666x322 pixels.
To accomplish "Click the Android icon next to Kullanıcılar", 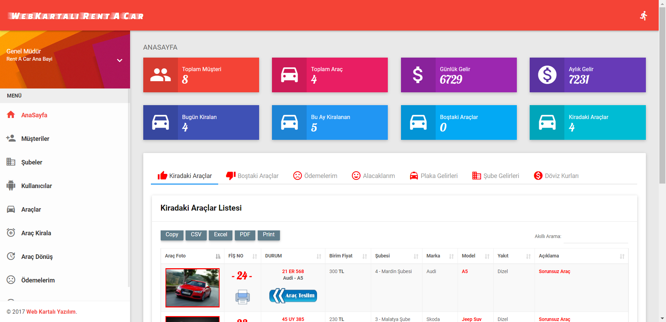I will point(11,186).
